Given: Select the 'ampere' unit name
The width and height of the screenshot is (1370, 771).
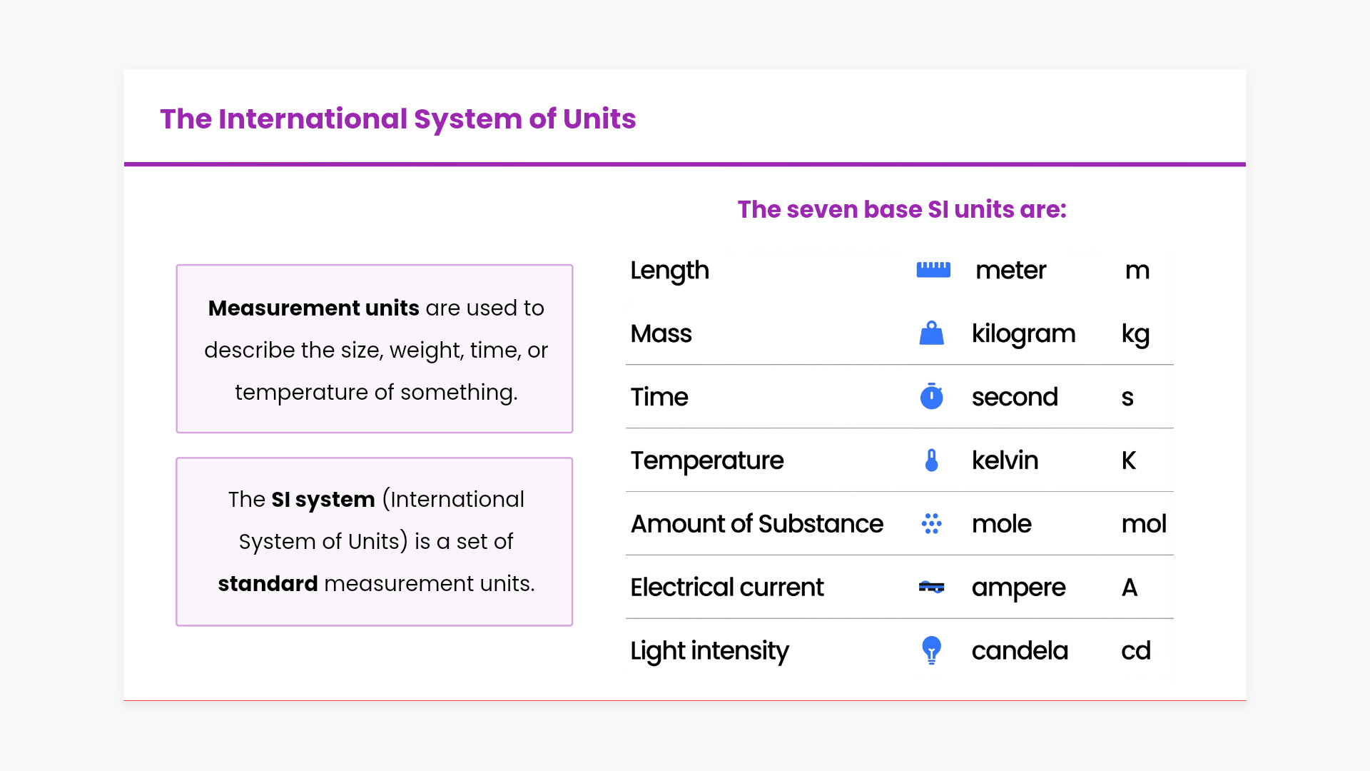Looking at the screenshot, I should 1018,588.
